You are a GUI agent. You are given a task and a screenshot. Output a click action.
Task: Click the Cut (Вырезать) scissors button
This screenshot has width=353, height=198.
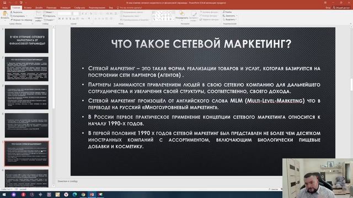click(16, 12)
